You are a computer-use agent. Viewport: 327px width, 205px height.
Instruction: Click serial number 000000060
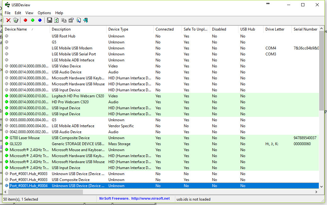302,144
